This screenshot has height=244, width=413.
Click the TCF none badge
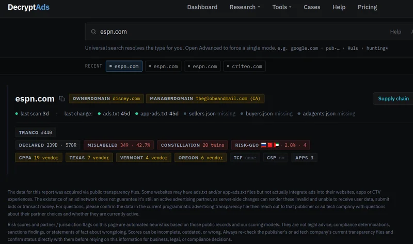coord(245,158)
